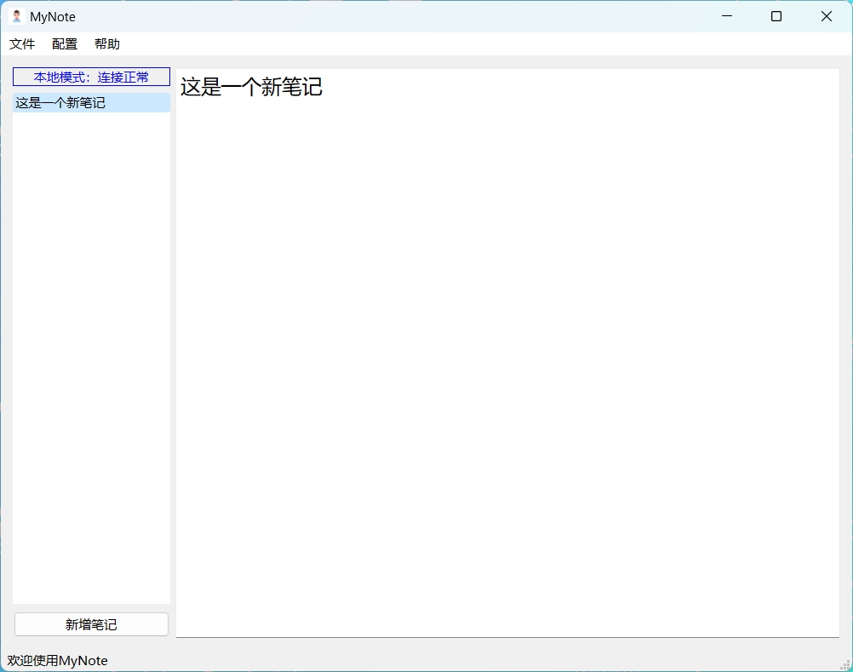The height and width of the screenshot is (672, 853).
Task: Click the 新增笔记 button
Action: (91, 624)
